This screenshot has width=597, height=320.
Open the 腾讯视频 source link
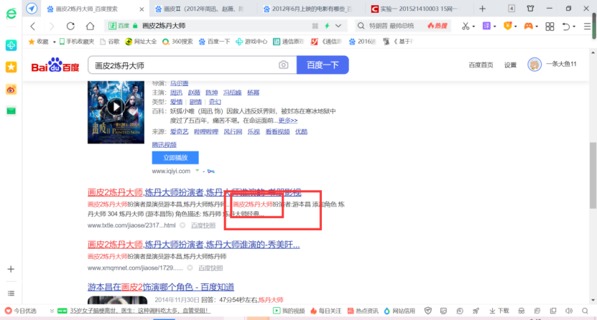[164, 144]
